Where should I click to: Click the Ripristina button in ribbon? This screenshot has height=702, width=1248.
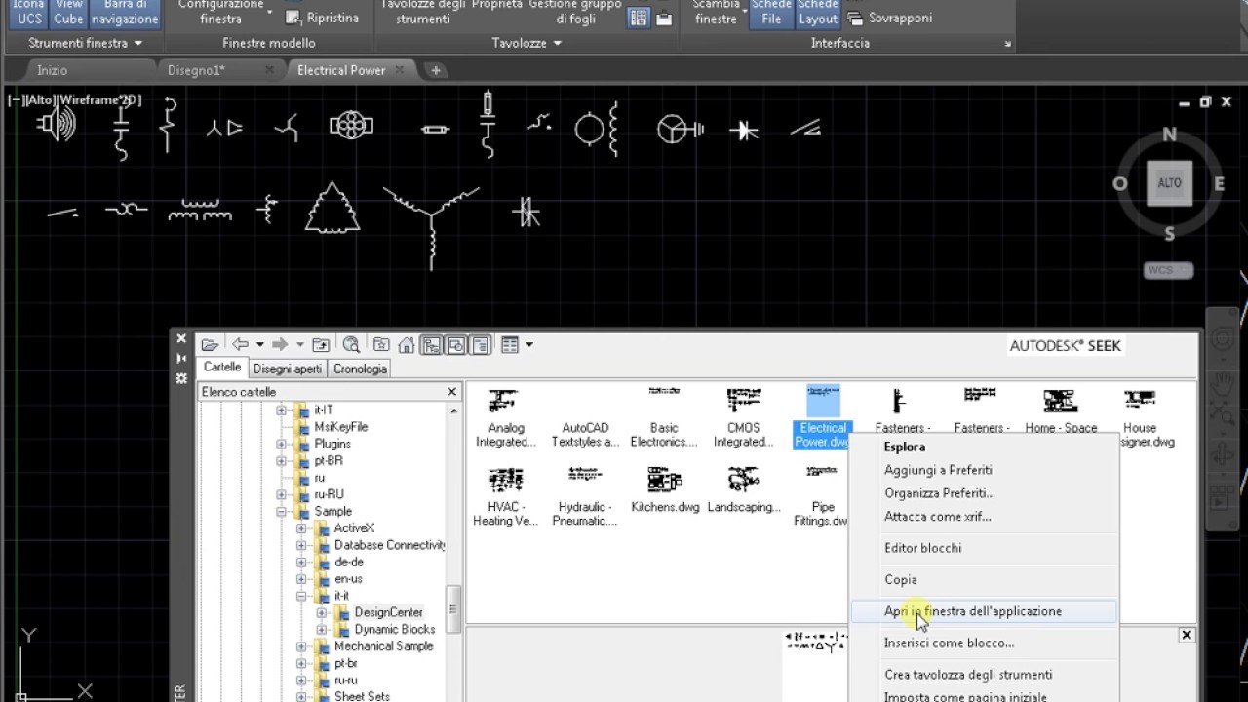322,18
